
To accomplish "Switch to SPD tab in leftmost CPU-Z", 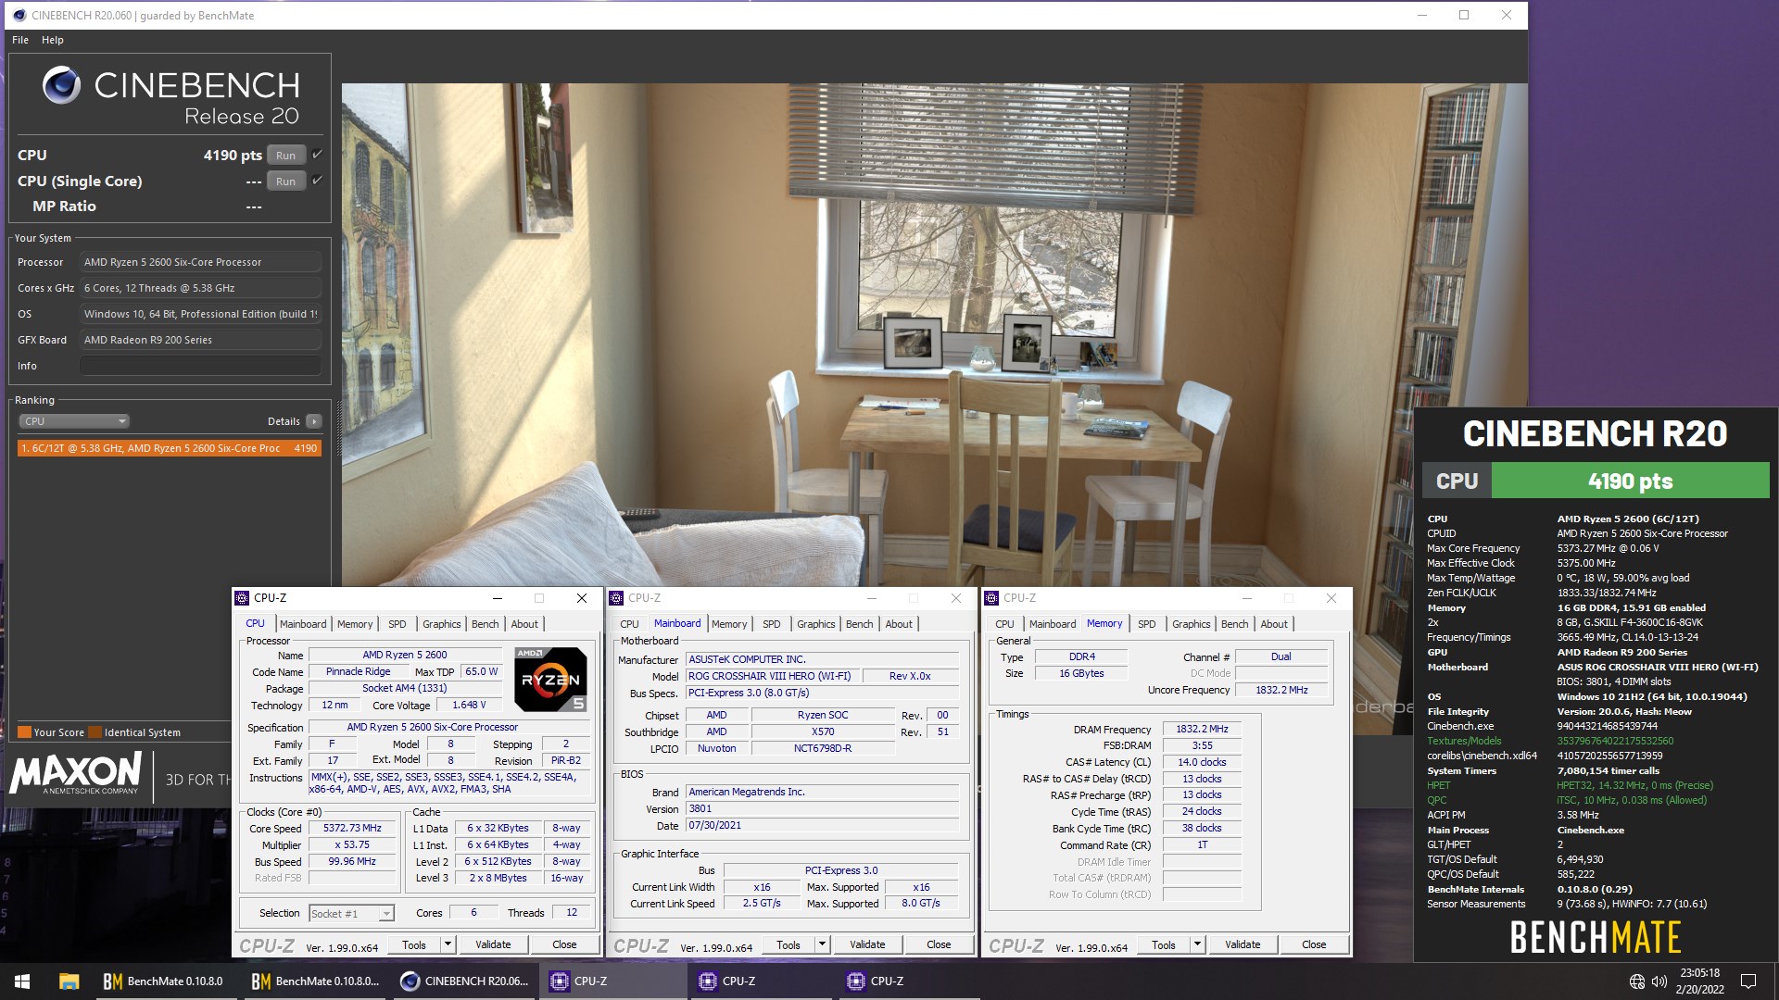I will [x=397, y=624].
